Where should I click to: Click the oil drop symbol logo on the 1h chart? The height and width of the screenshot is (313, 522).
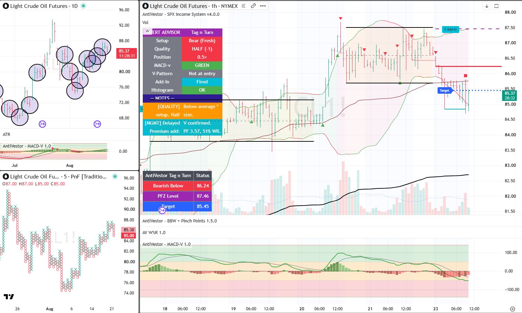click(x=146, y=6)
